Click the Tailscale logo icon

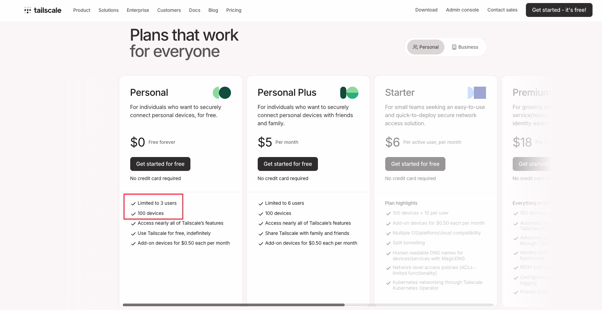coord(28,10)
